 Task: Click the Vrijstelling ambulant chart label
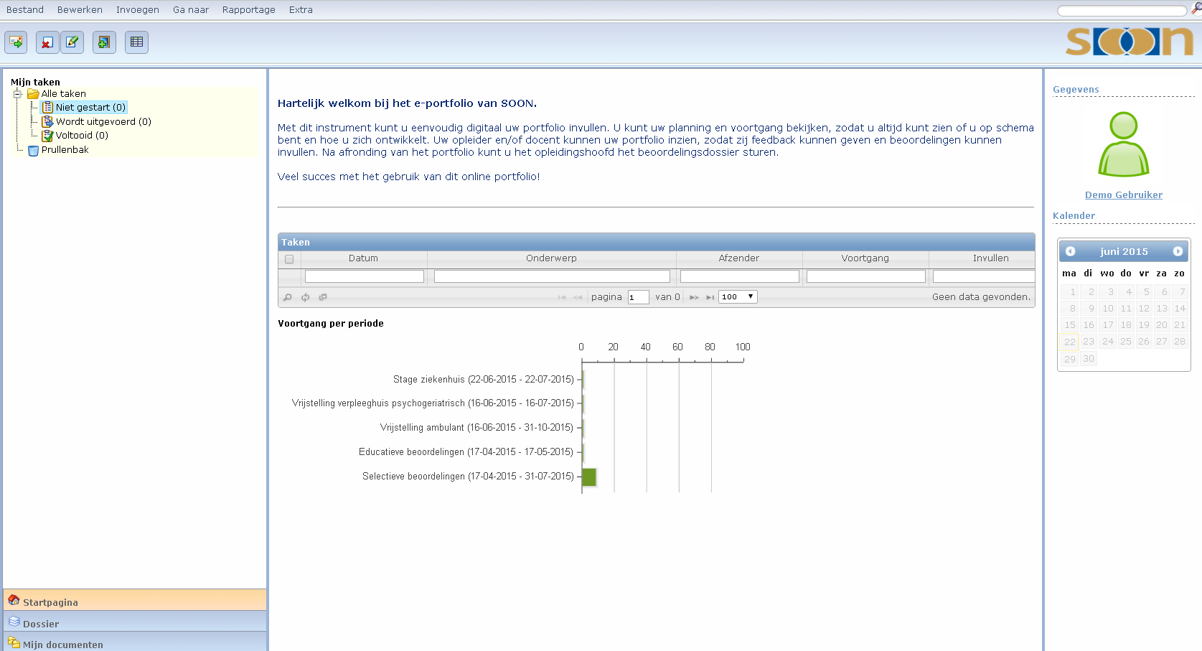click(x=476, y=427)
